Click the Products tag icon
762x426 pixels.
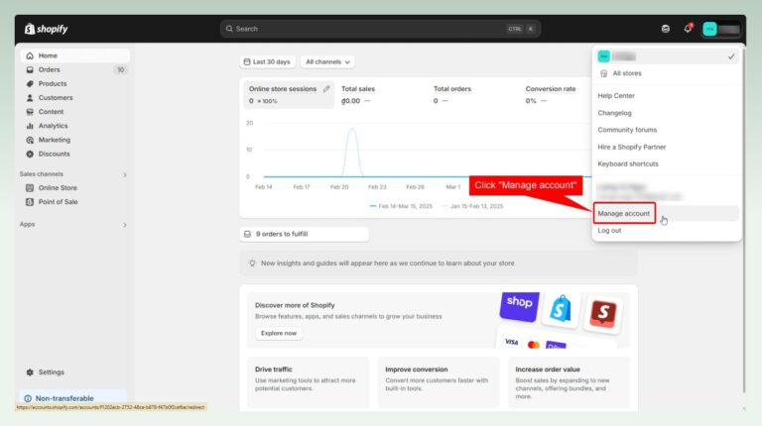click(x=30, y=84)
